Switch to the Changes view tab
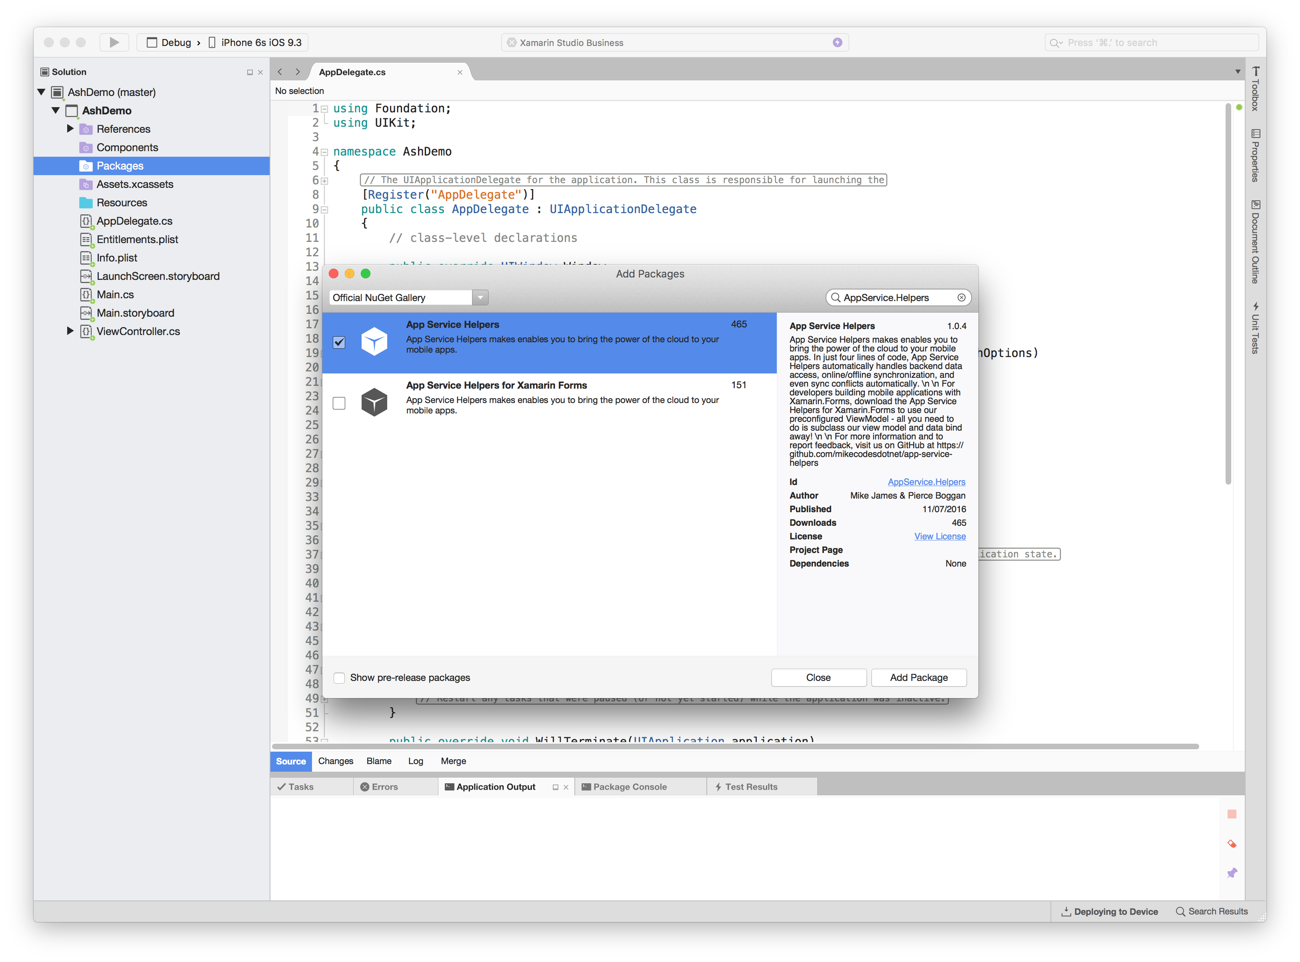 click(336, 761)
